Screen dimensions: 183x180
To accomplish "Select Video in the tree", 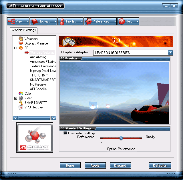I will 28,98.
